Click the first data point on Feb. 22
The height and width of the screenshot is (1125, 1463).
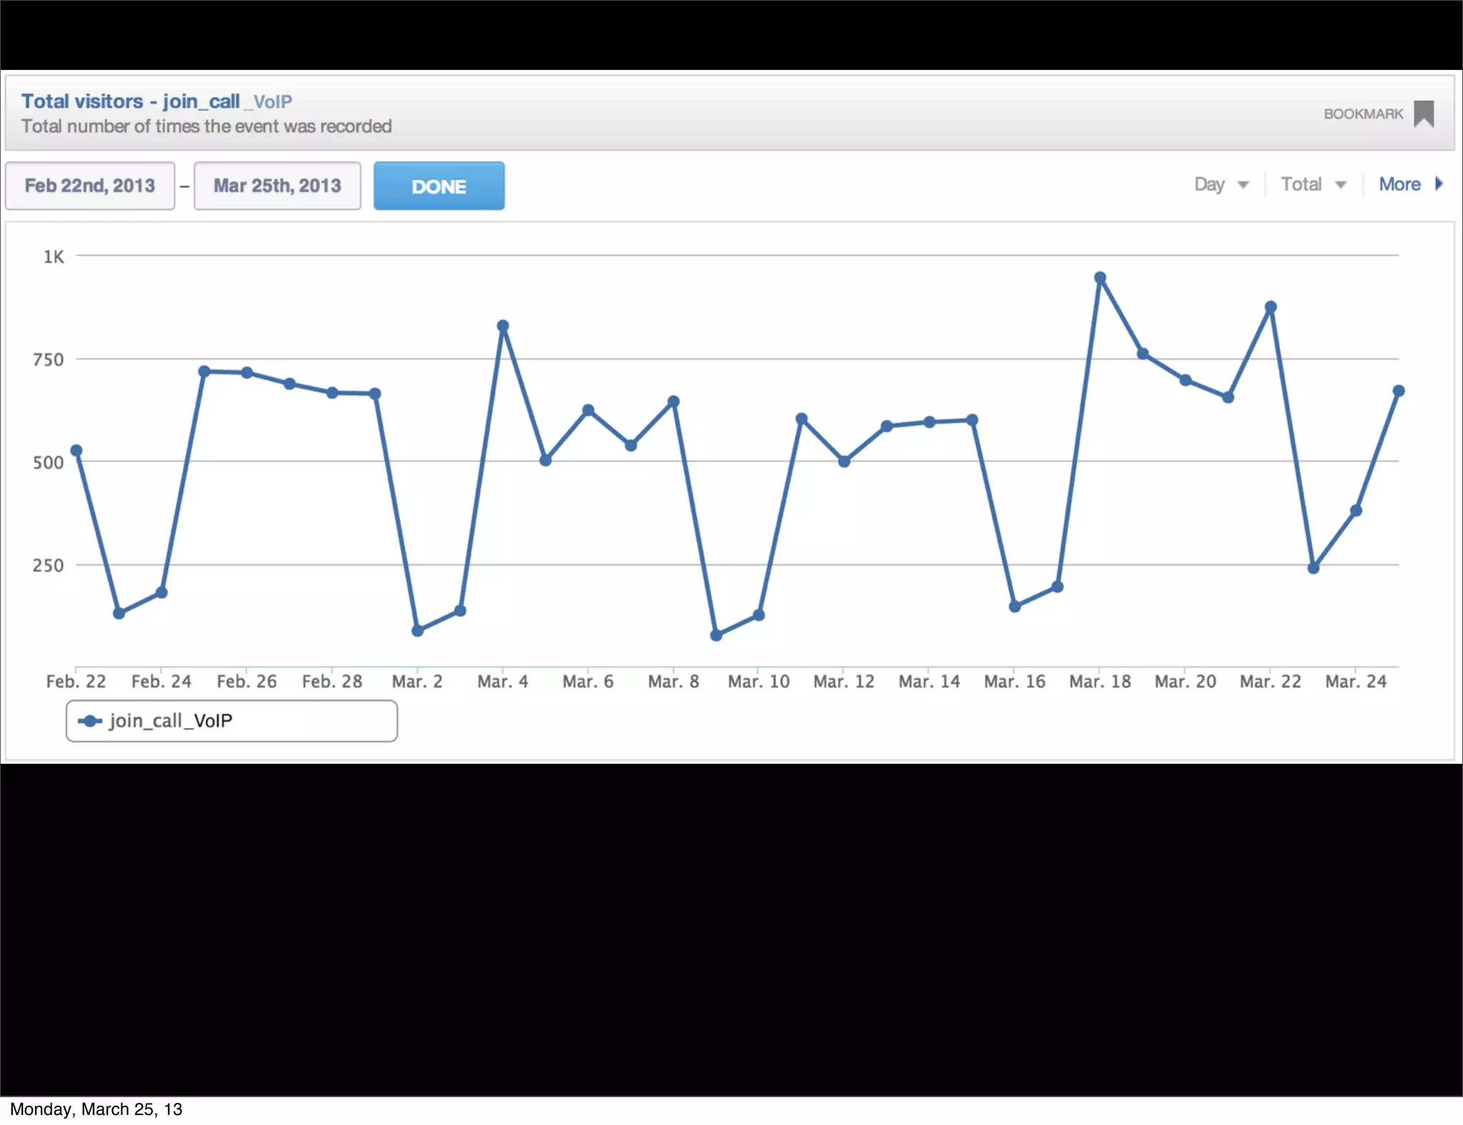tap(76, 450)
